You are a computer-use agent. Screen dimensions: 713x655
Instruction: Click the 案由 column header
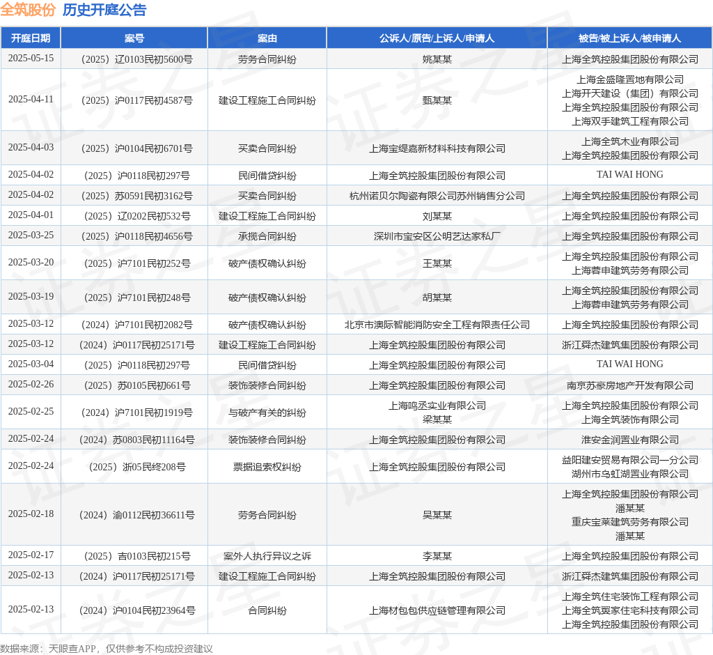point(267,38)
